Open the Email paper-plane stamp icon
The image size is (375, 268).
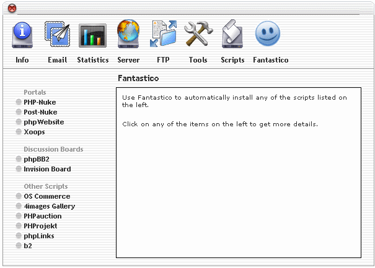click(58, 34)
